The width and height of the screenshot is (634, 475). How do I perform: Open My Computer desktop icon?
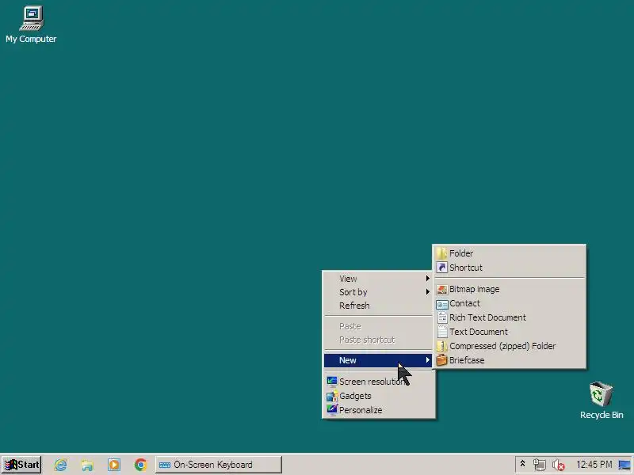31,25
